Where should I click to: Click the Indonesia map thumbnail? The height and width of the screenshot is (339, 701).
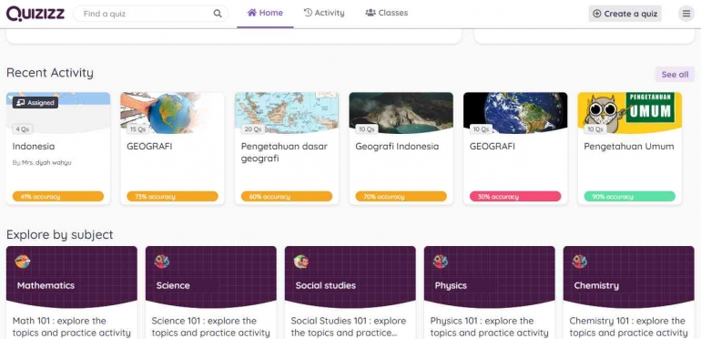[287, 113]
